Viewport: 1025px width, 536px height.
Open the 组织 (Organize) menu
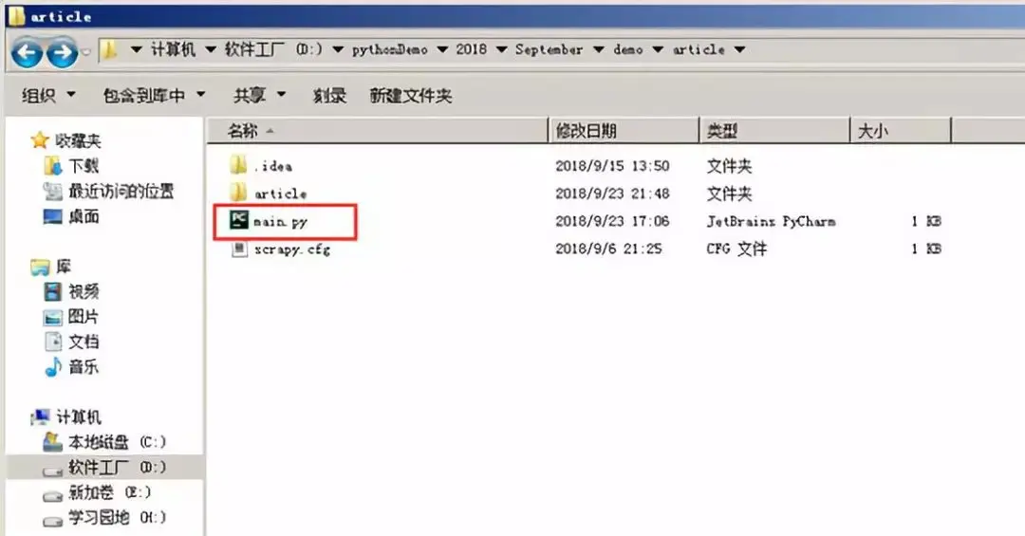(x=49, y=96)
